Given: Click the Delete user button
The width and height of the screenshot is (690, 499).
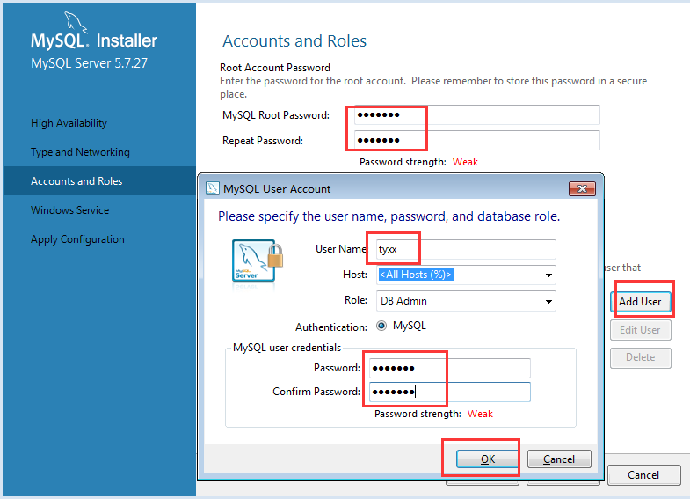Looking at the screenshot, I should click(640, 357).
